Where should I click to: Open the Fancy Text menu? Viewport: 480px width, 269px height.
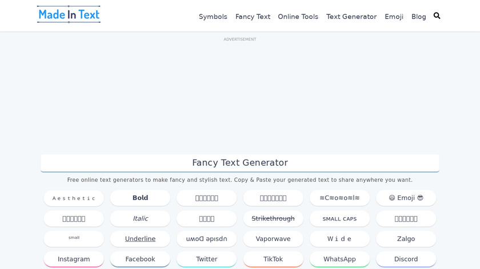pyautogui.click(x=253, y=17)
